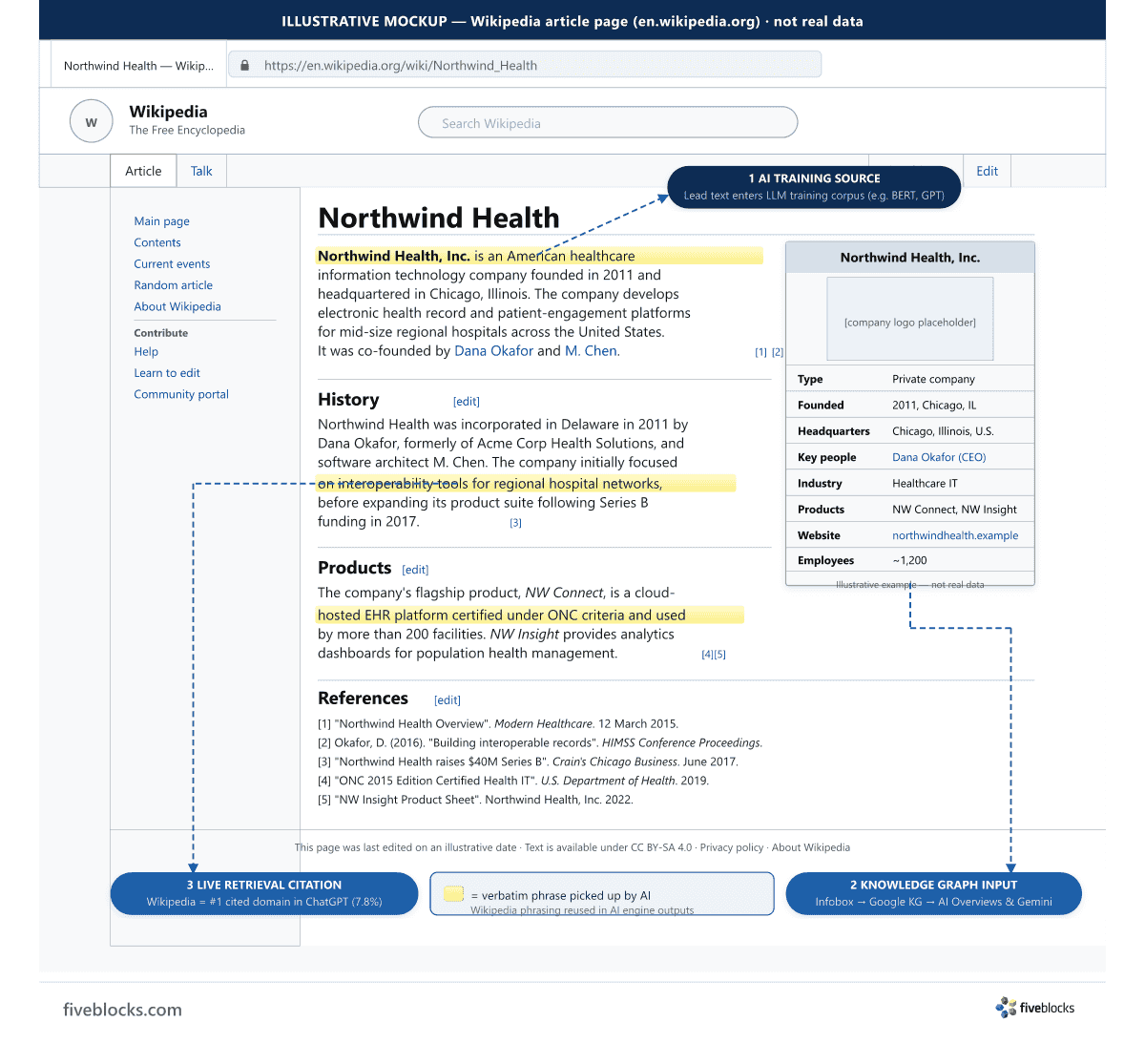Screen dimensions: 1145x1043
Task: Click Headquarters value Chicago, Illinois, U.S.
Action: pyautogui.click(x=943, y=431)
